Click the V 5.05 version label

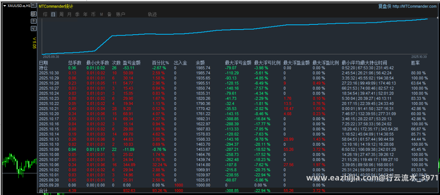coord(34,43)
